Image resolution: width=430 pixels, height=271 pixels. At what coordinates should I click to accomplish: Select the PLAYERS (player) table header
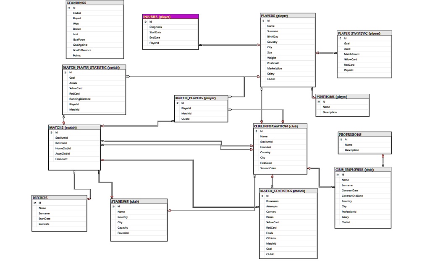pos(288,16)
